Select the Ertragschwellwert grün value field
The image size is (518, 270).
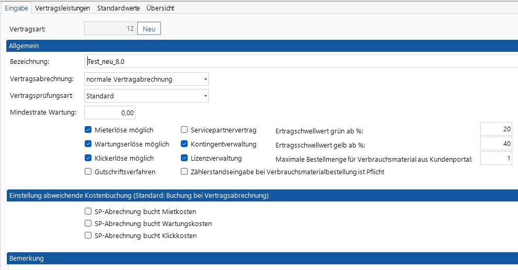[x=496, y=129]
